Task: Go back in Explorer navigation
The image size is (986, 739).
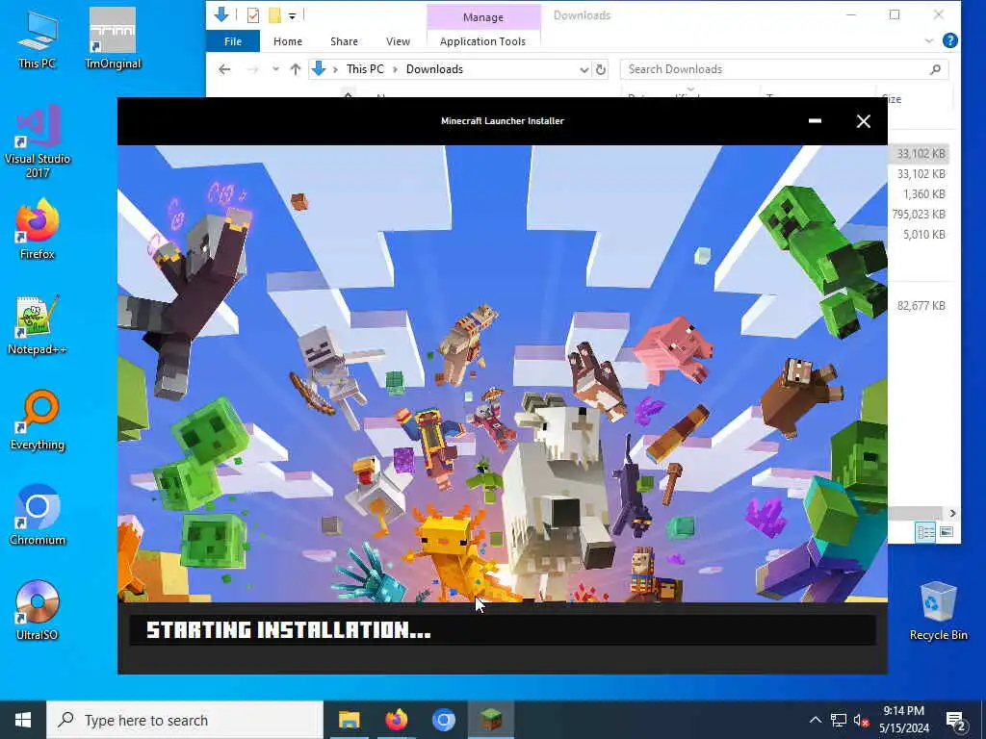Action: point(224,69)
